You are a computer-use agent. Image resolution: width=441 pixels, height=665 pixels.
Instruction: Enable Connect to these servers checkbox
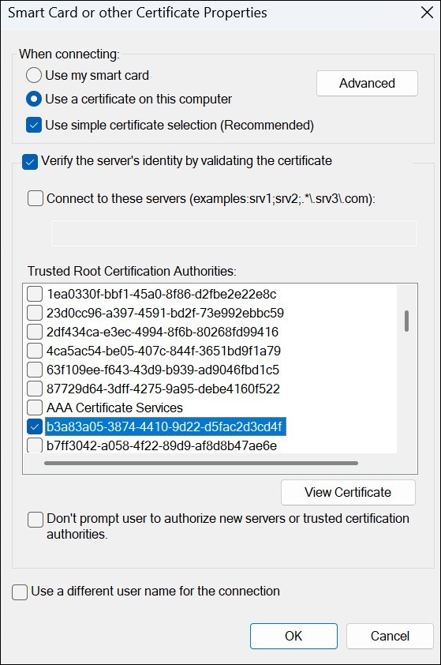(36, 198)
